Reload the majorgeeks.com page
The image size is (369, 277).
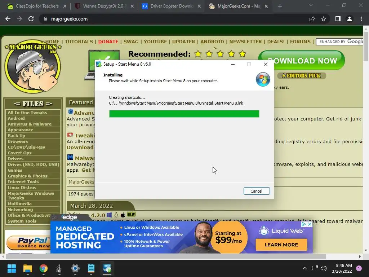click(31, 19)
